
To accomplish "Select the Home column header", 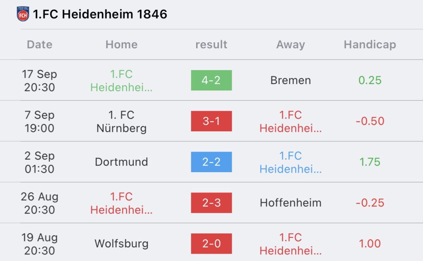I will coord(121,45).
